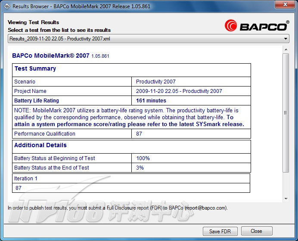Click the 'Iteration 1' row
This screenshot has width=298, height=241.
(131, 179)
